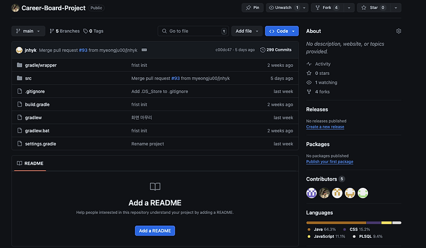Click the settings.gradle file icon
Screen dimensions: 426x248
[x=19, y=144]
